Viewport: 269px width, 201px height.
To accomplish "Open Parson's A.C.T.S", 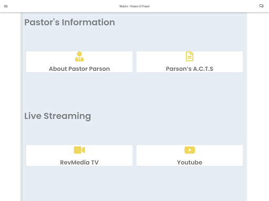I will 190,69.
